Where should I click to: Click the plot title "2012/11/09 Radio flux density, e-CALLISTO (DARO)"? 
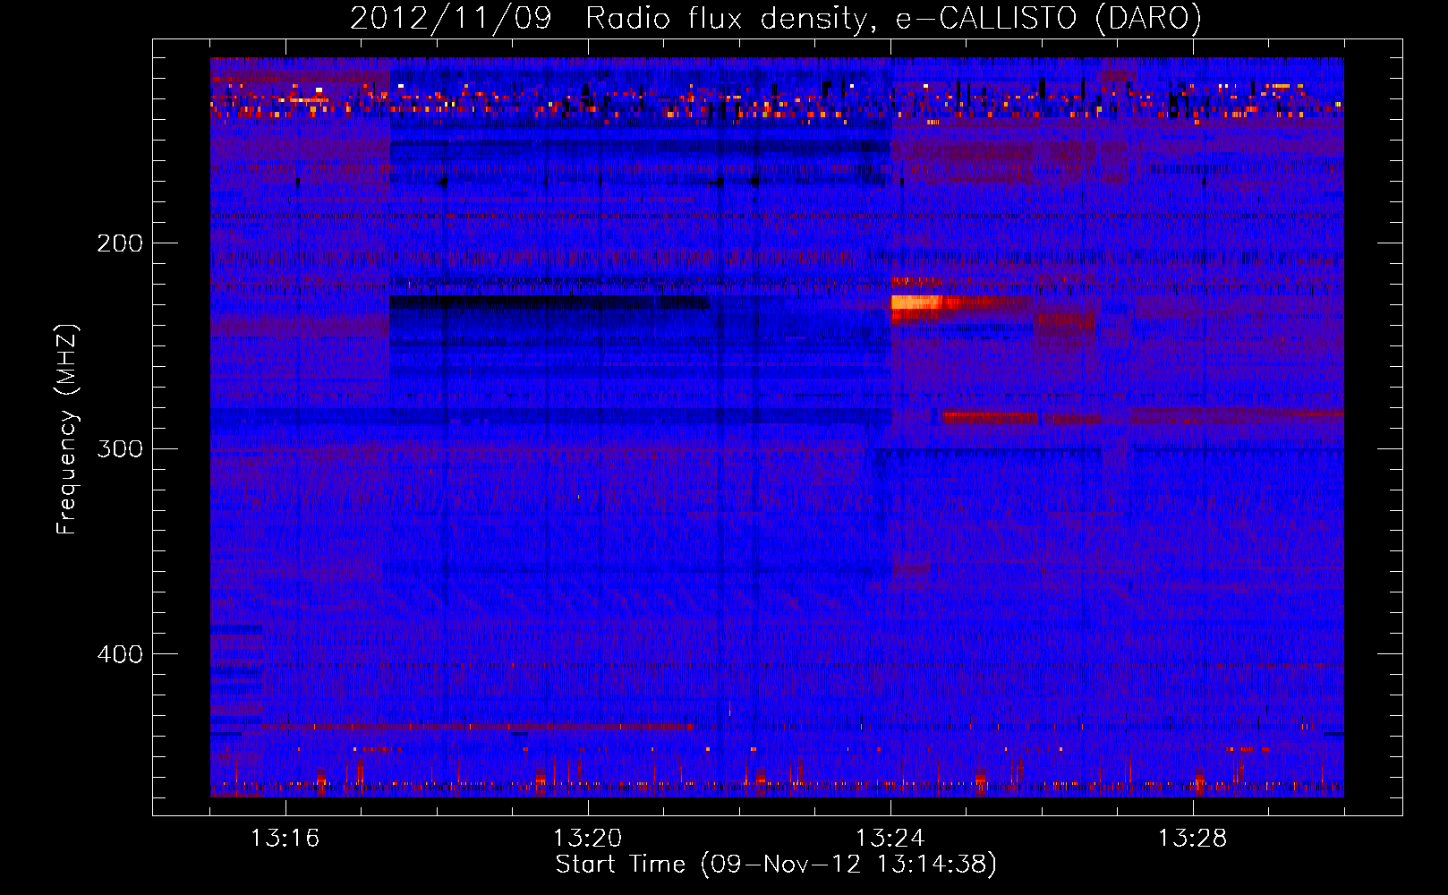[x=775, y=18]
